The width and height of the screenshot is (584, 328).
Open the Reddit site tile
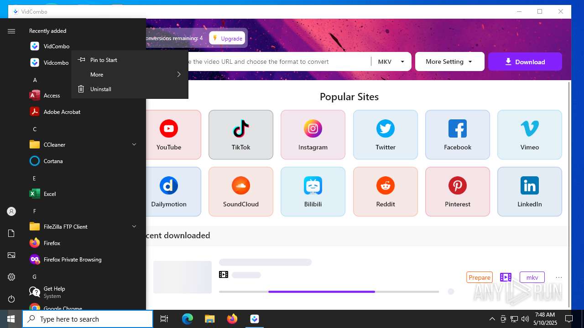click(x=386, y=192)
